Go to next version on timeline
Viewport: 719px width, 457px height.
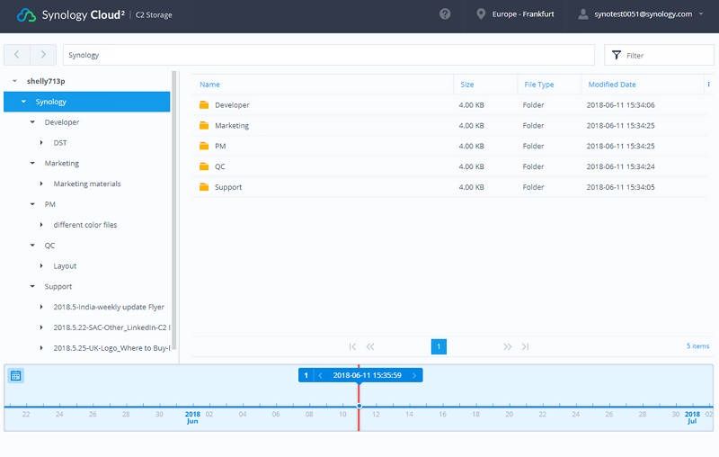coord(414,375)
